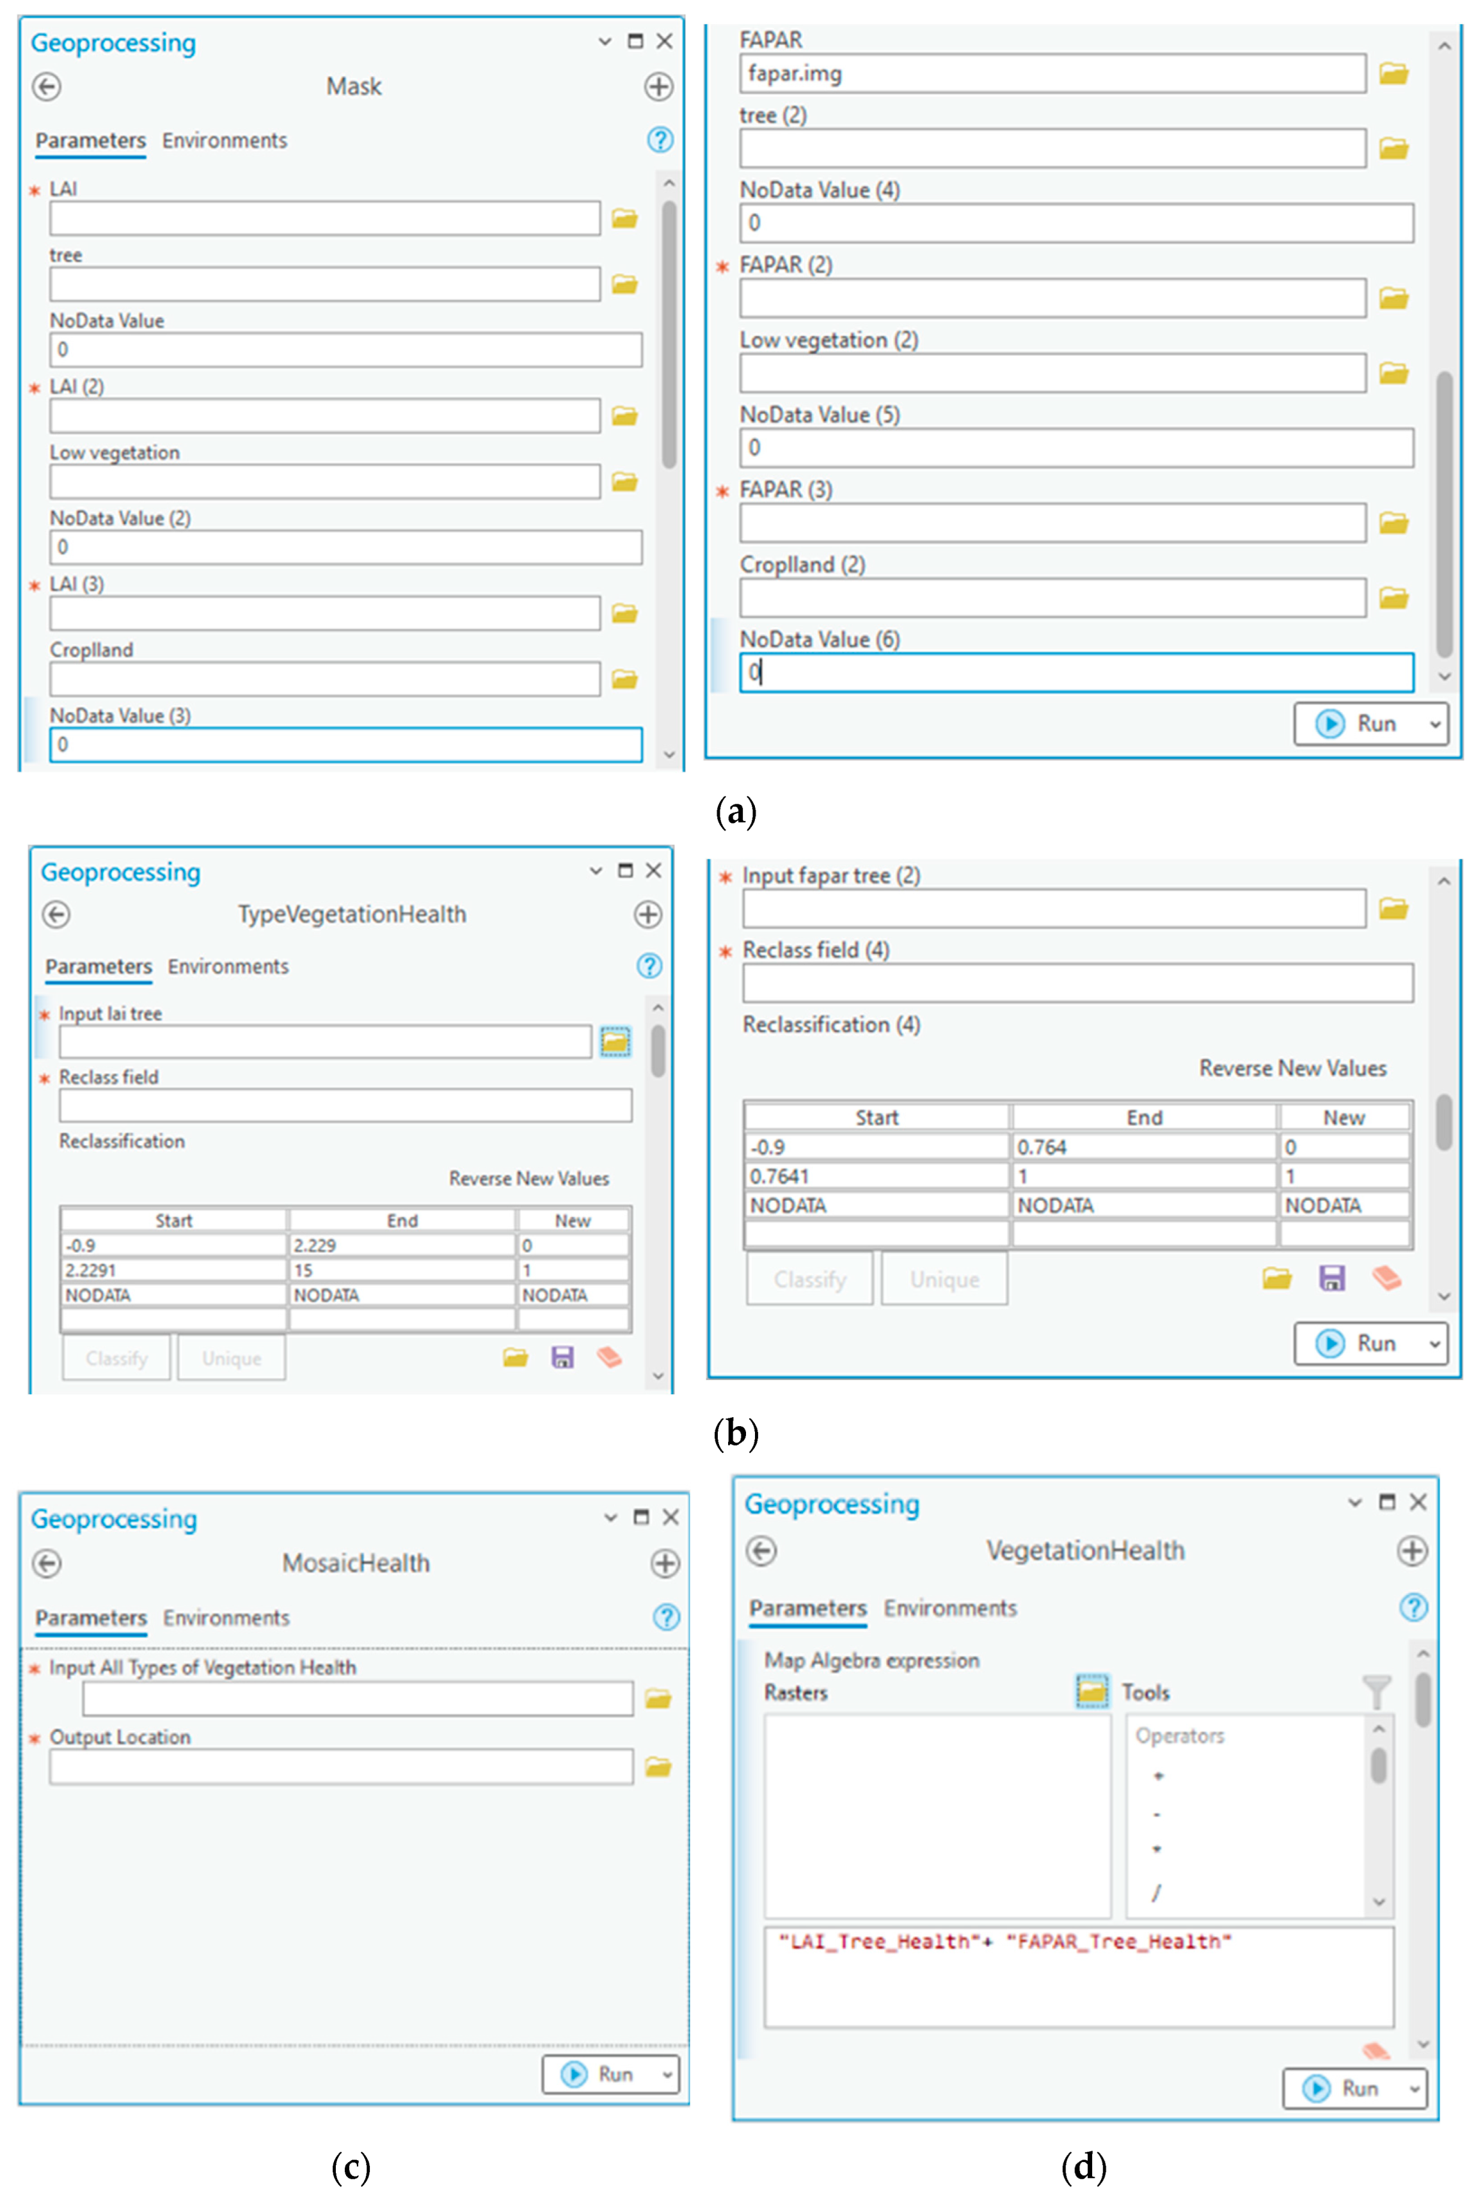
Task: Browse folder for Cropland input in Mask
Action: pos(624,679)
